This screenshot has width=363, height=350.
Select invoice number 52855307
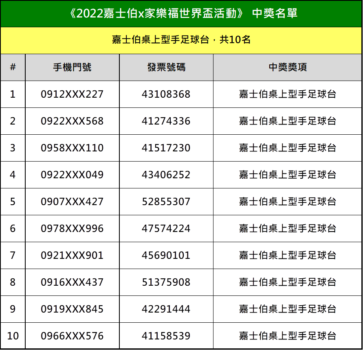(x=166, y=201)
